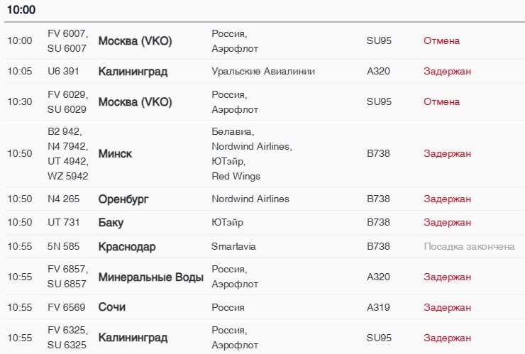Screen dimensions: 525x354
Task: Click the Белавиа airline name
Action: click(233, 132)
